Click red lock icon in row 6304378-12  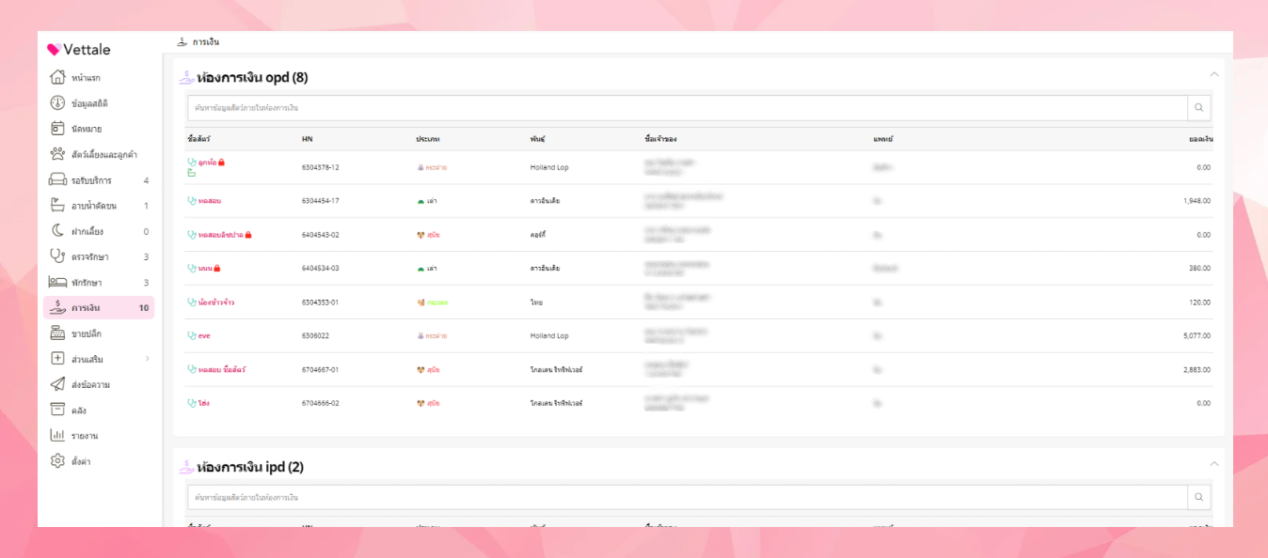tap(221, 163)
